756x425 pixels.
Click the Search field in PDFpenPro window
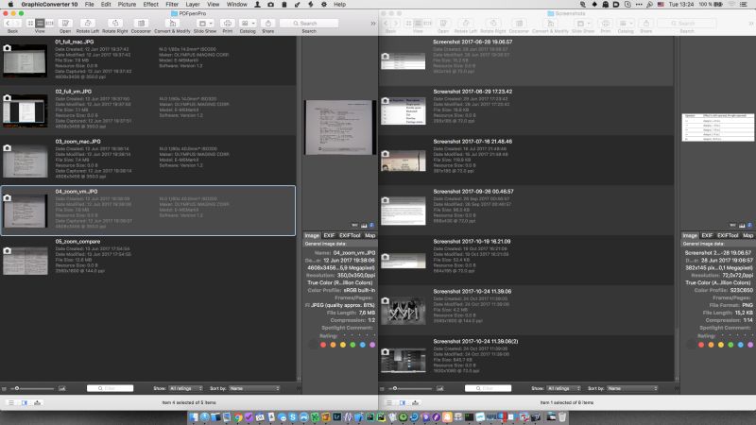[309, 23]
